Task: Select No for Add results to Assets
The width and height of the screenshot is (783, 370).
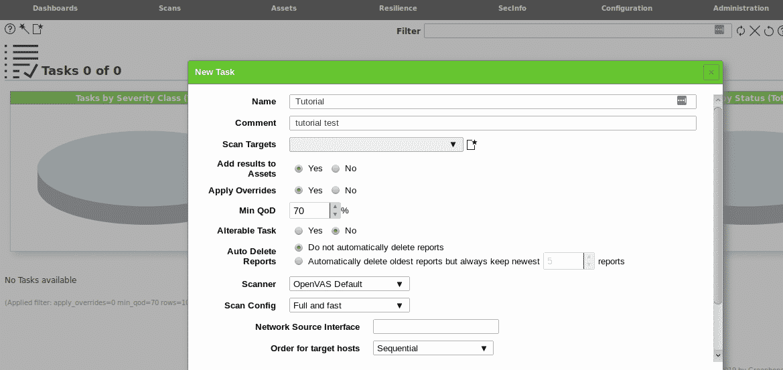Action: (336, 169)
